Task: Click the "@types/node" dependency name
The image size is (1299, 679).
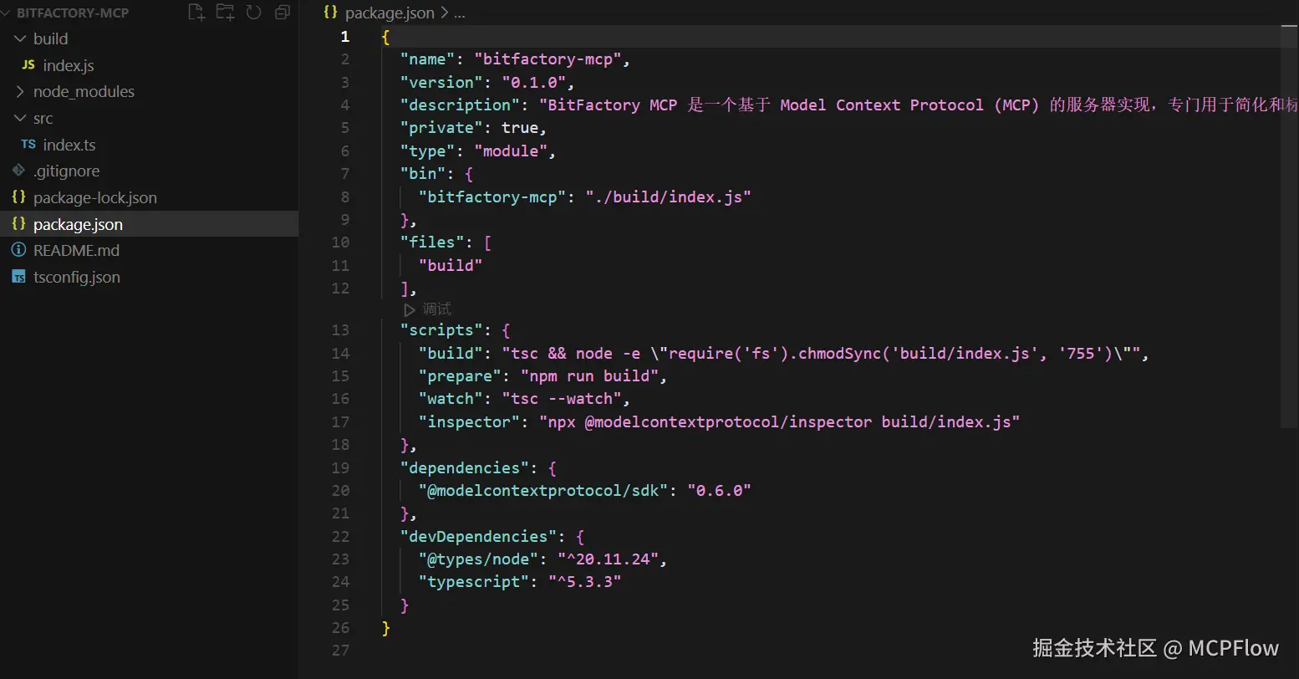Action: point(478,559)
